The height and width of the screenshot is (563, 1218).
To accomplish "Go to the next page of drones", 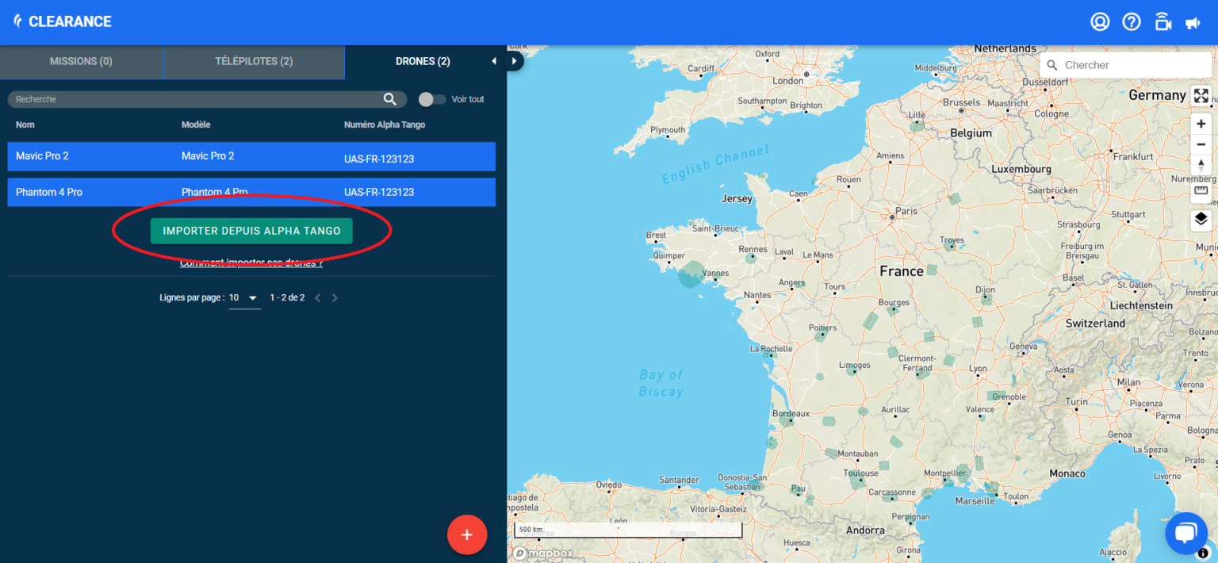I will [x=334, y=297].
